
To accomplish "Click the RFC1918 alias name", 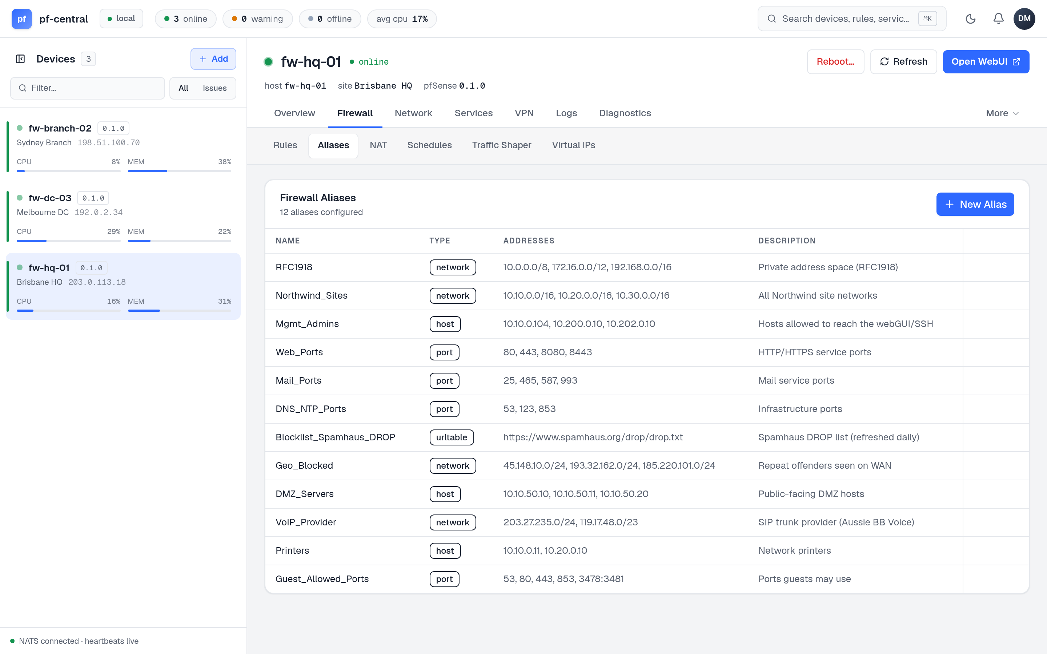I will coord(294,267).
